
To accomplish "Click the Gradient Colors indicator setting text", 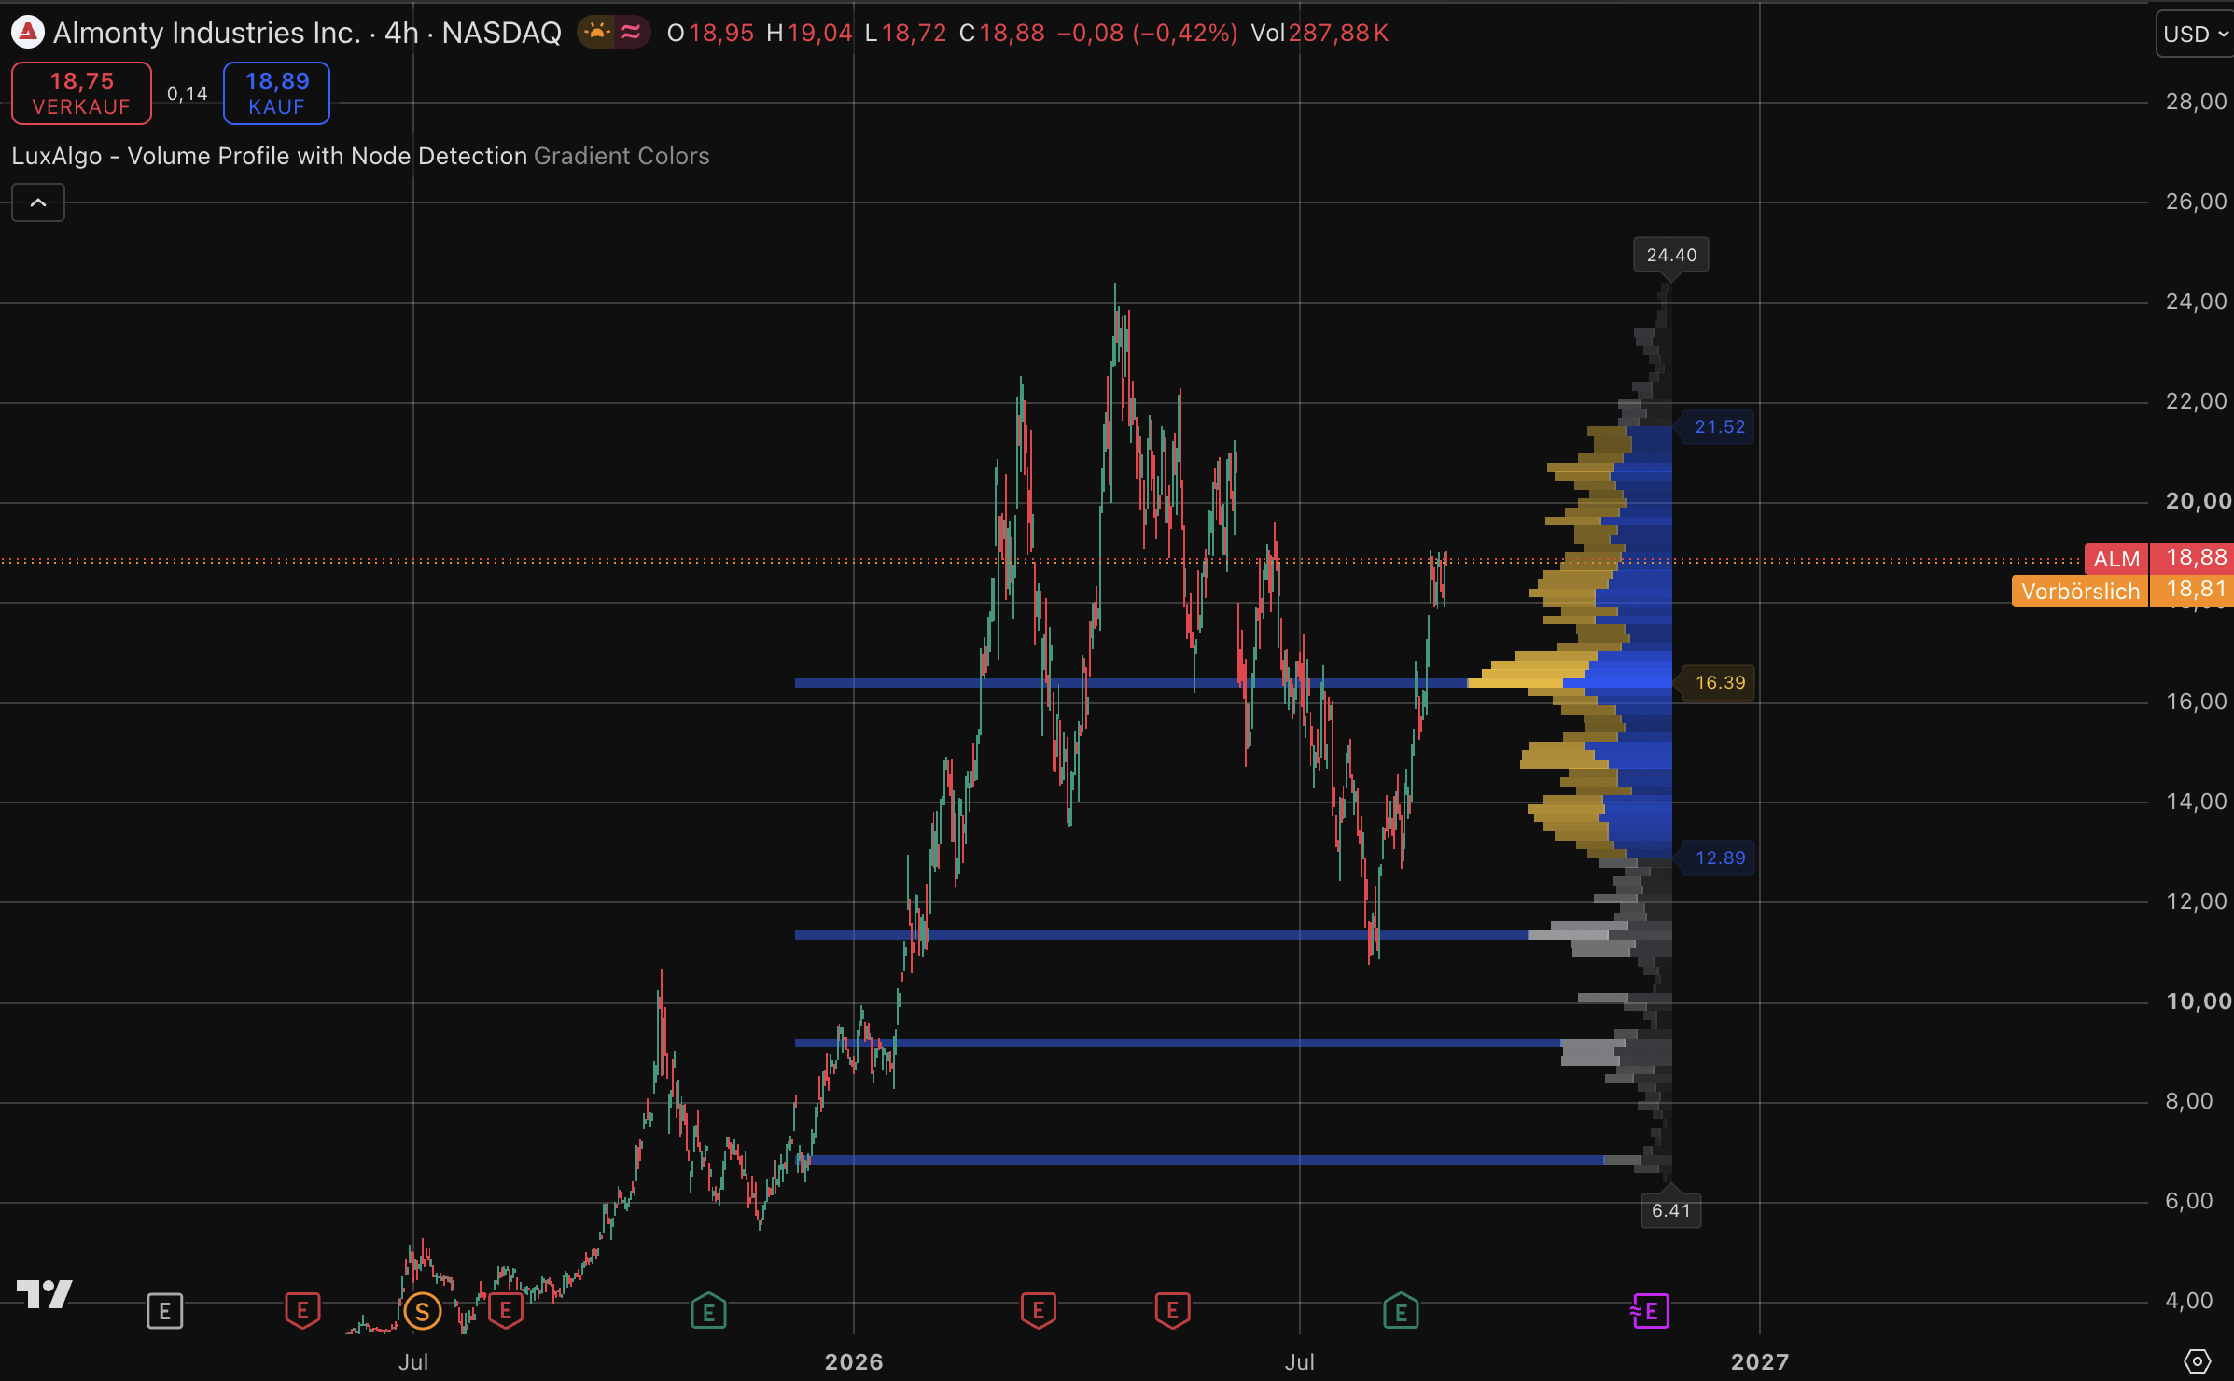I will (x=621, y=156).
